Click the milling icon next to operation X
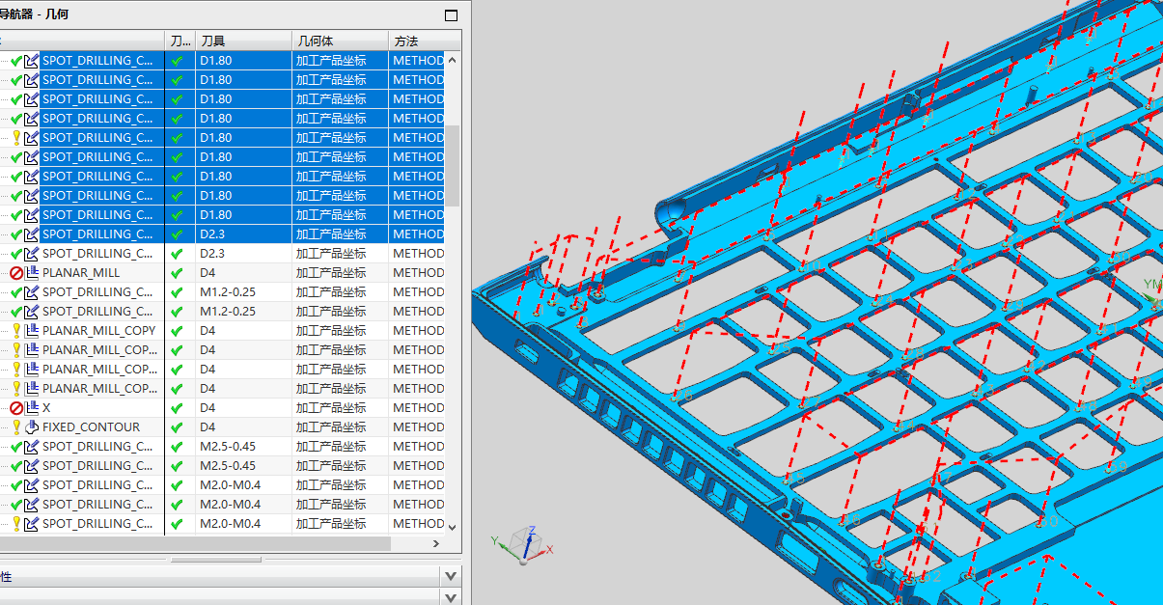 32,408
